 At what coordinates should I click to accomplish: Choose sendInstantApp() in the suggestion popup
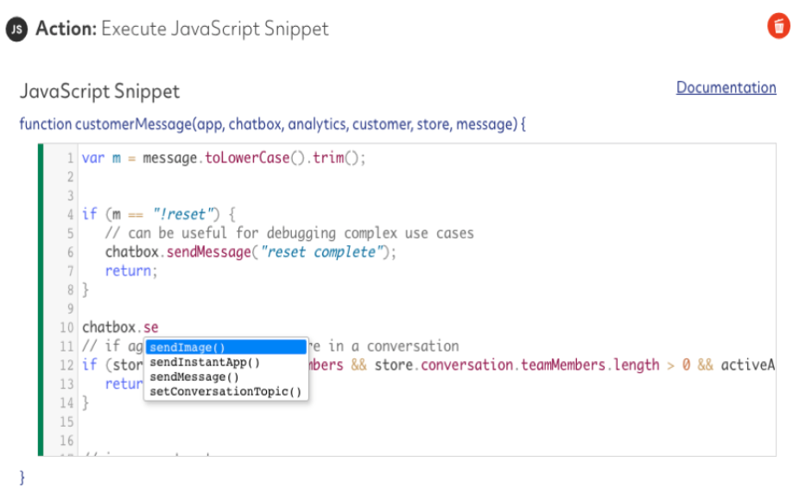(204, 363)
